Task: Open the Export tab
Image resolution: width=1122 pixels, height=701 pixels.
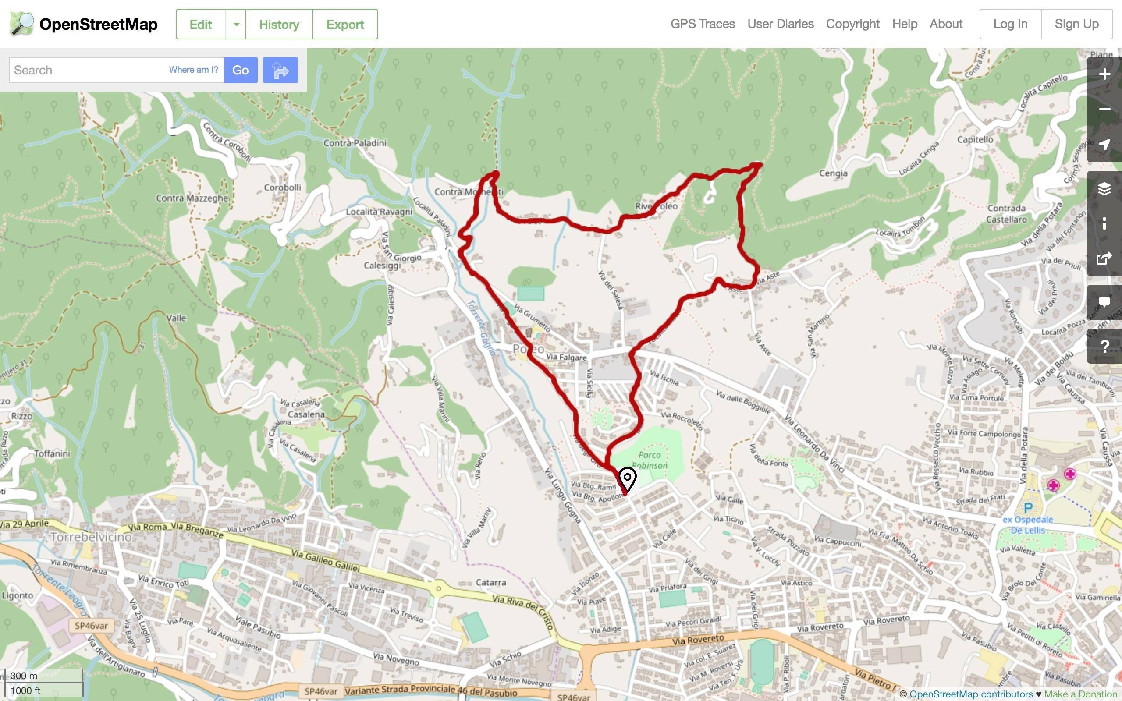Action: click(x=345, y=24)
